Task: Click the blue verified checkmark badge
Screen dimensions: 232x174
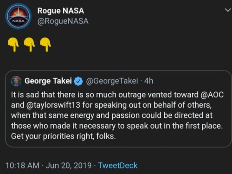Action: coord(78,81)
